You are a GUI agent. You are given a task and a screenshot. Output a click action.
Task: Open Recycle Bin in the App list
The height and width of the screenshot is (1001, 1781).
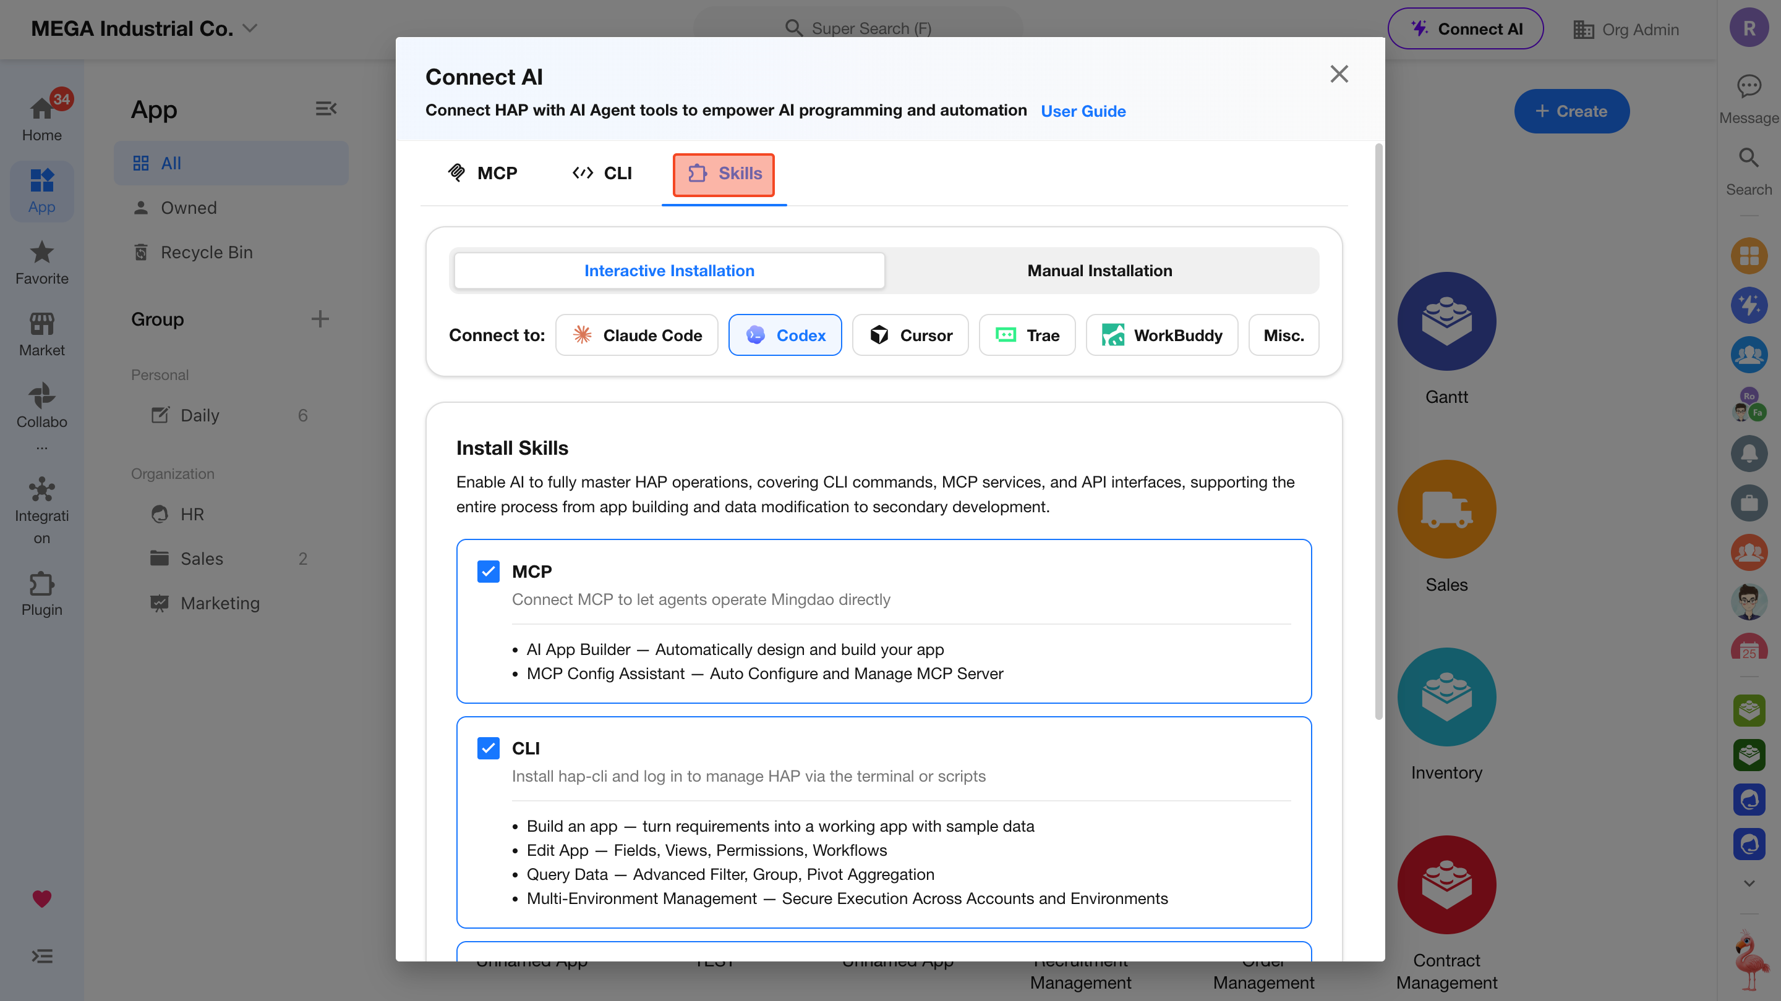click(x=231, y=252)
